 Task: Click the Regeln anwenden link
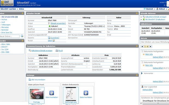[58, 23]
